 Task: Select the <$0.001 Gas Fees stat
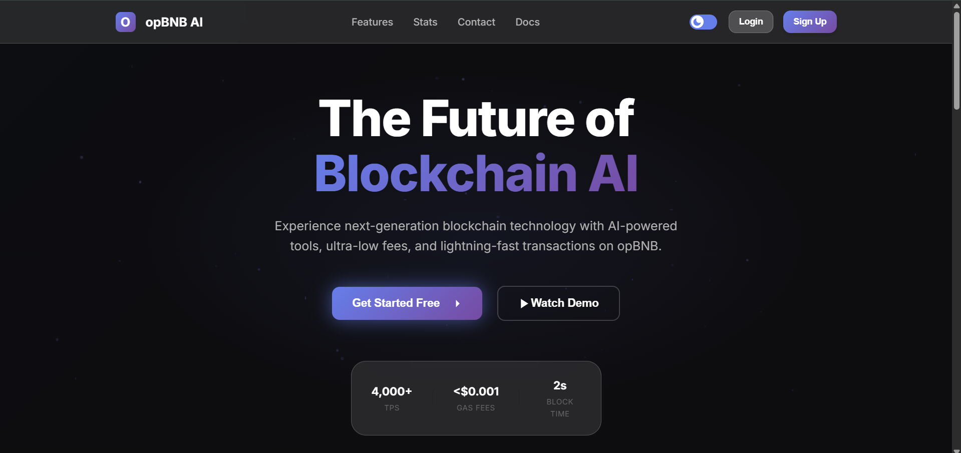click(x=476, y=398)
